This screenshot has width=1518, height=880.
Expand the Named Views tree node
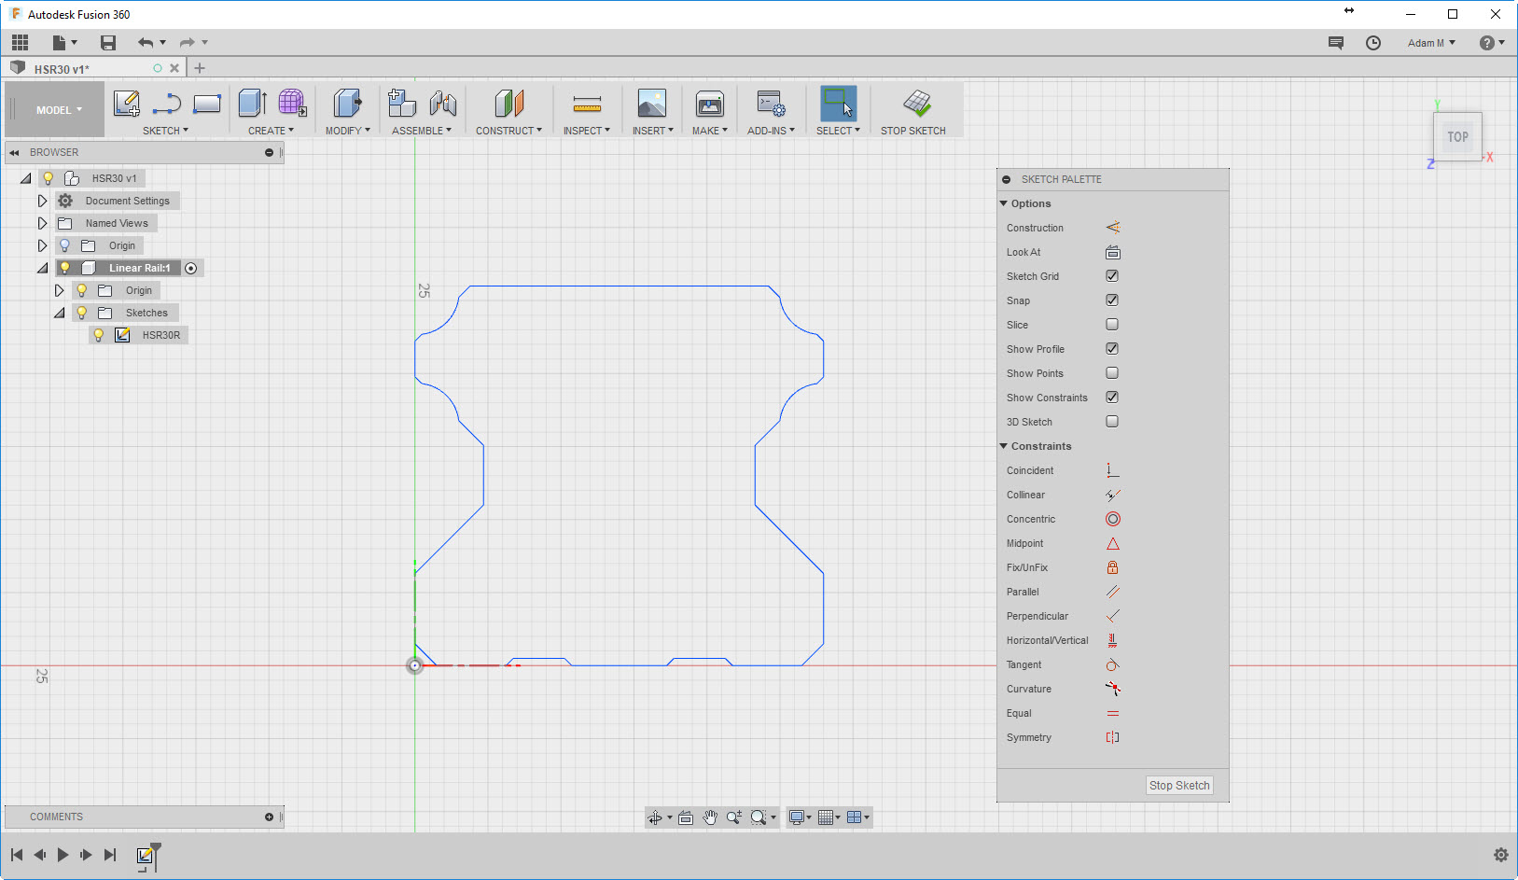point(42,223)
